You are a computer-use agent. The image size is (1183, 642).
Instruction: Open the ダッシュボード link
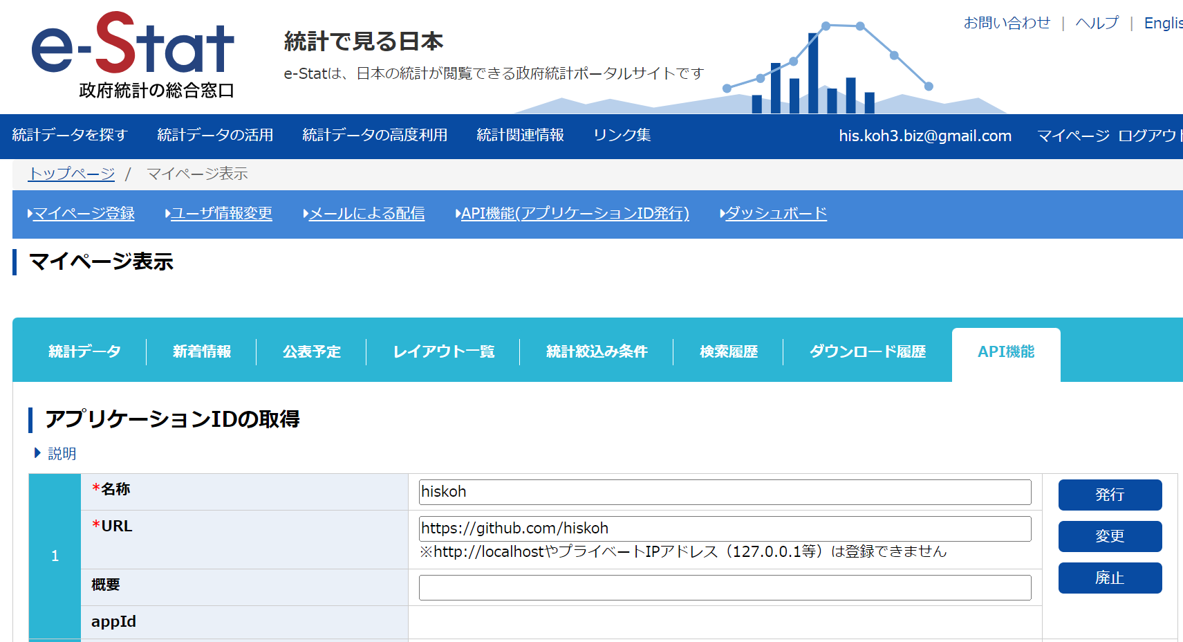pyautogui.click(x=774, y=214)
